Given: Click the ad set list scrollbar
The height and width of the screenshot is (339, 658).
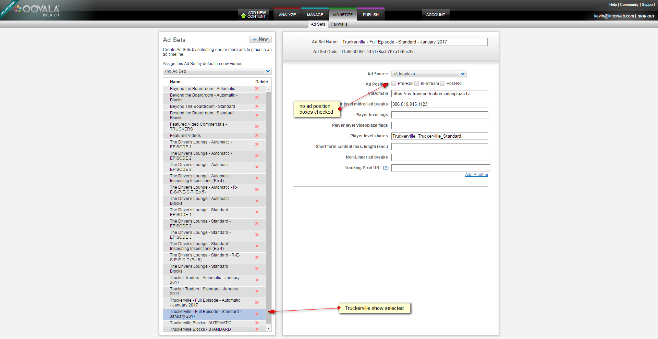Looking at the screenshot, I should click(269, 208).
